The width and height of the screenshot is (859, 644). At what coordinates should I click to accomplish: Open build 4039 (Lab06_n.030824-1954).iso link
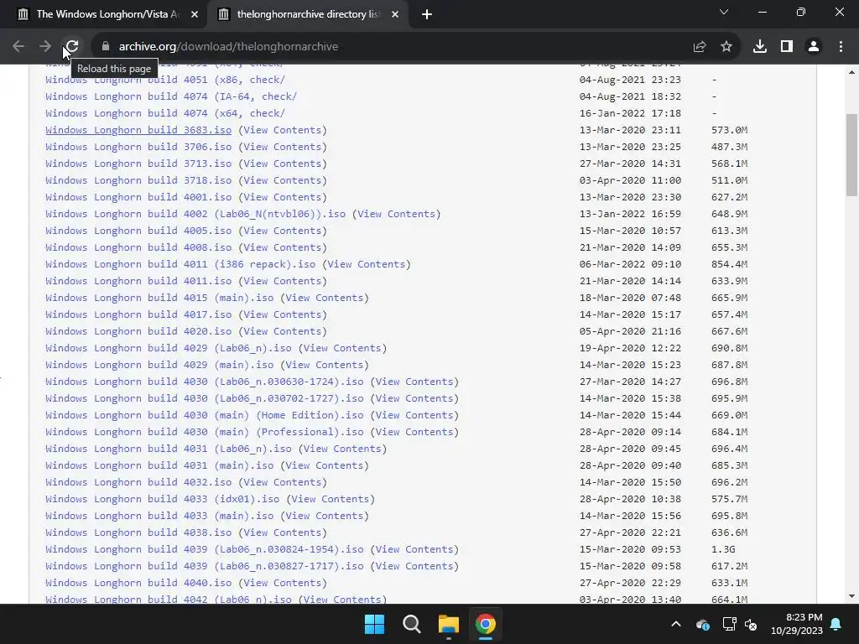(x=205, y=549)
